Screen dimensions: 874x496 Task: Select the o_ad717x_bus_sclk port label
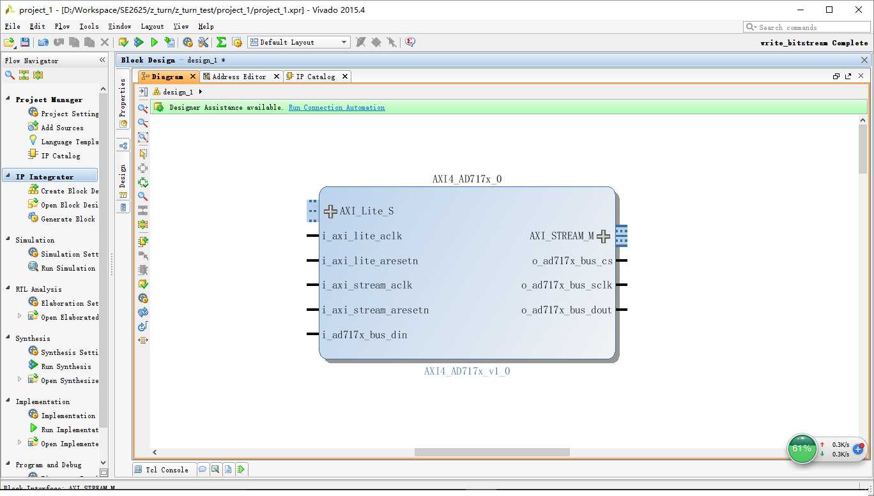[567, 285]
